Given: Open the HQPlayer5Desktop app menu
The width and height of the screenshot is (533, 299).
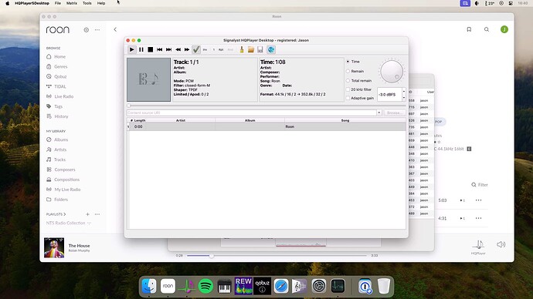Looking at the screenshot, I should pyautogui.click(x=32, y=3).
